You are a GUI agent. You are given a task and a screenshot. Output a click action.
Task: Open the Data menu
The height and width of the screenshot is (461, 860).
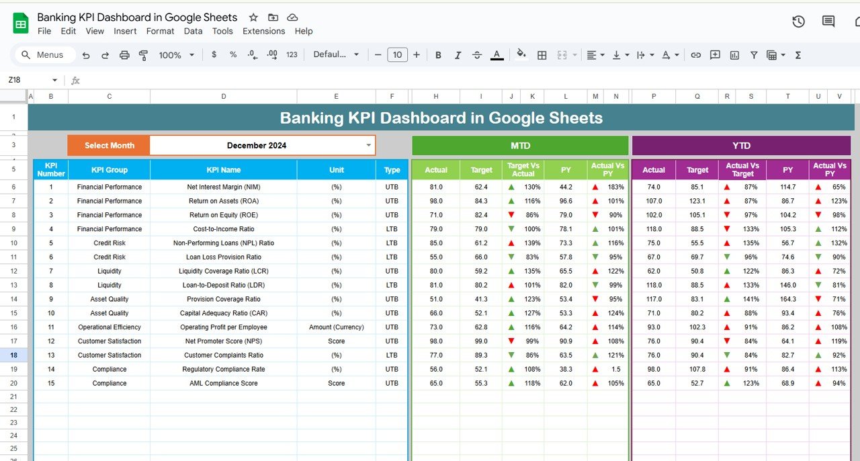pos(193,31)
